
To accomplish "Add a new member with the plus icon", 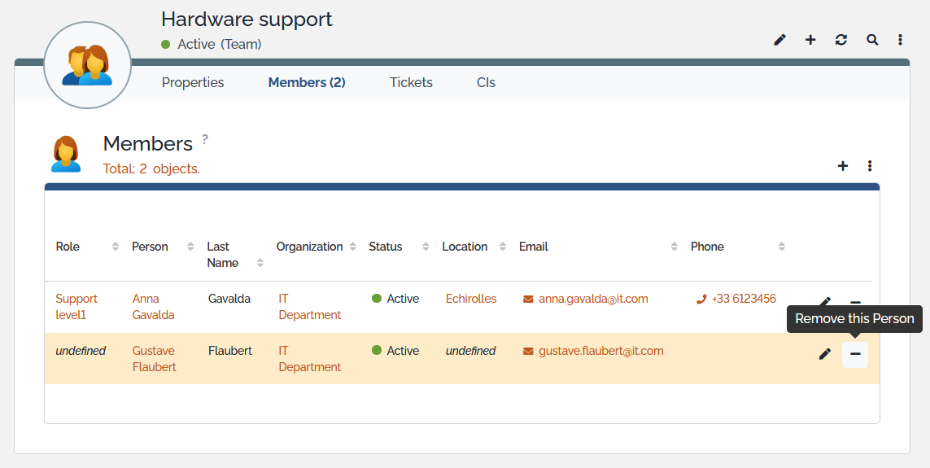I will [843, 166].
